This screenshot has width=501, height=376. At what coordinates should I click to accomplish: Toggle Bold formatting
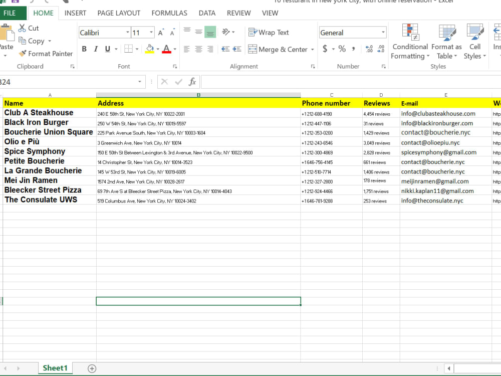point(84,49)
